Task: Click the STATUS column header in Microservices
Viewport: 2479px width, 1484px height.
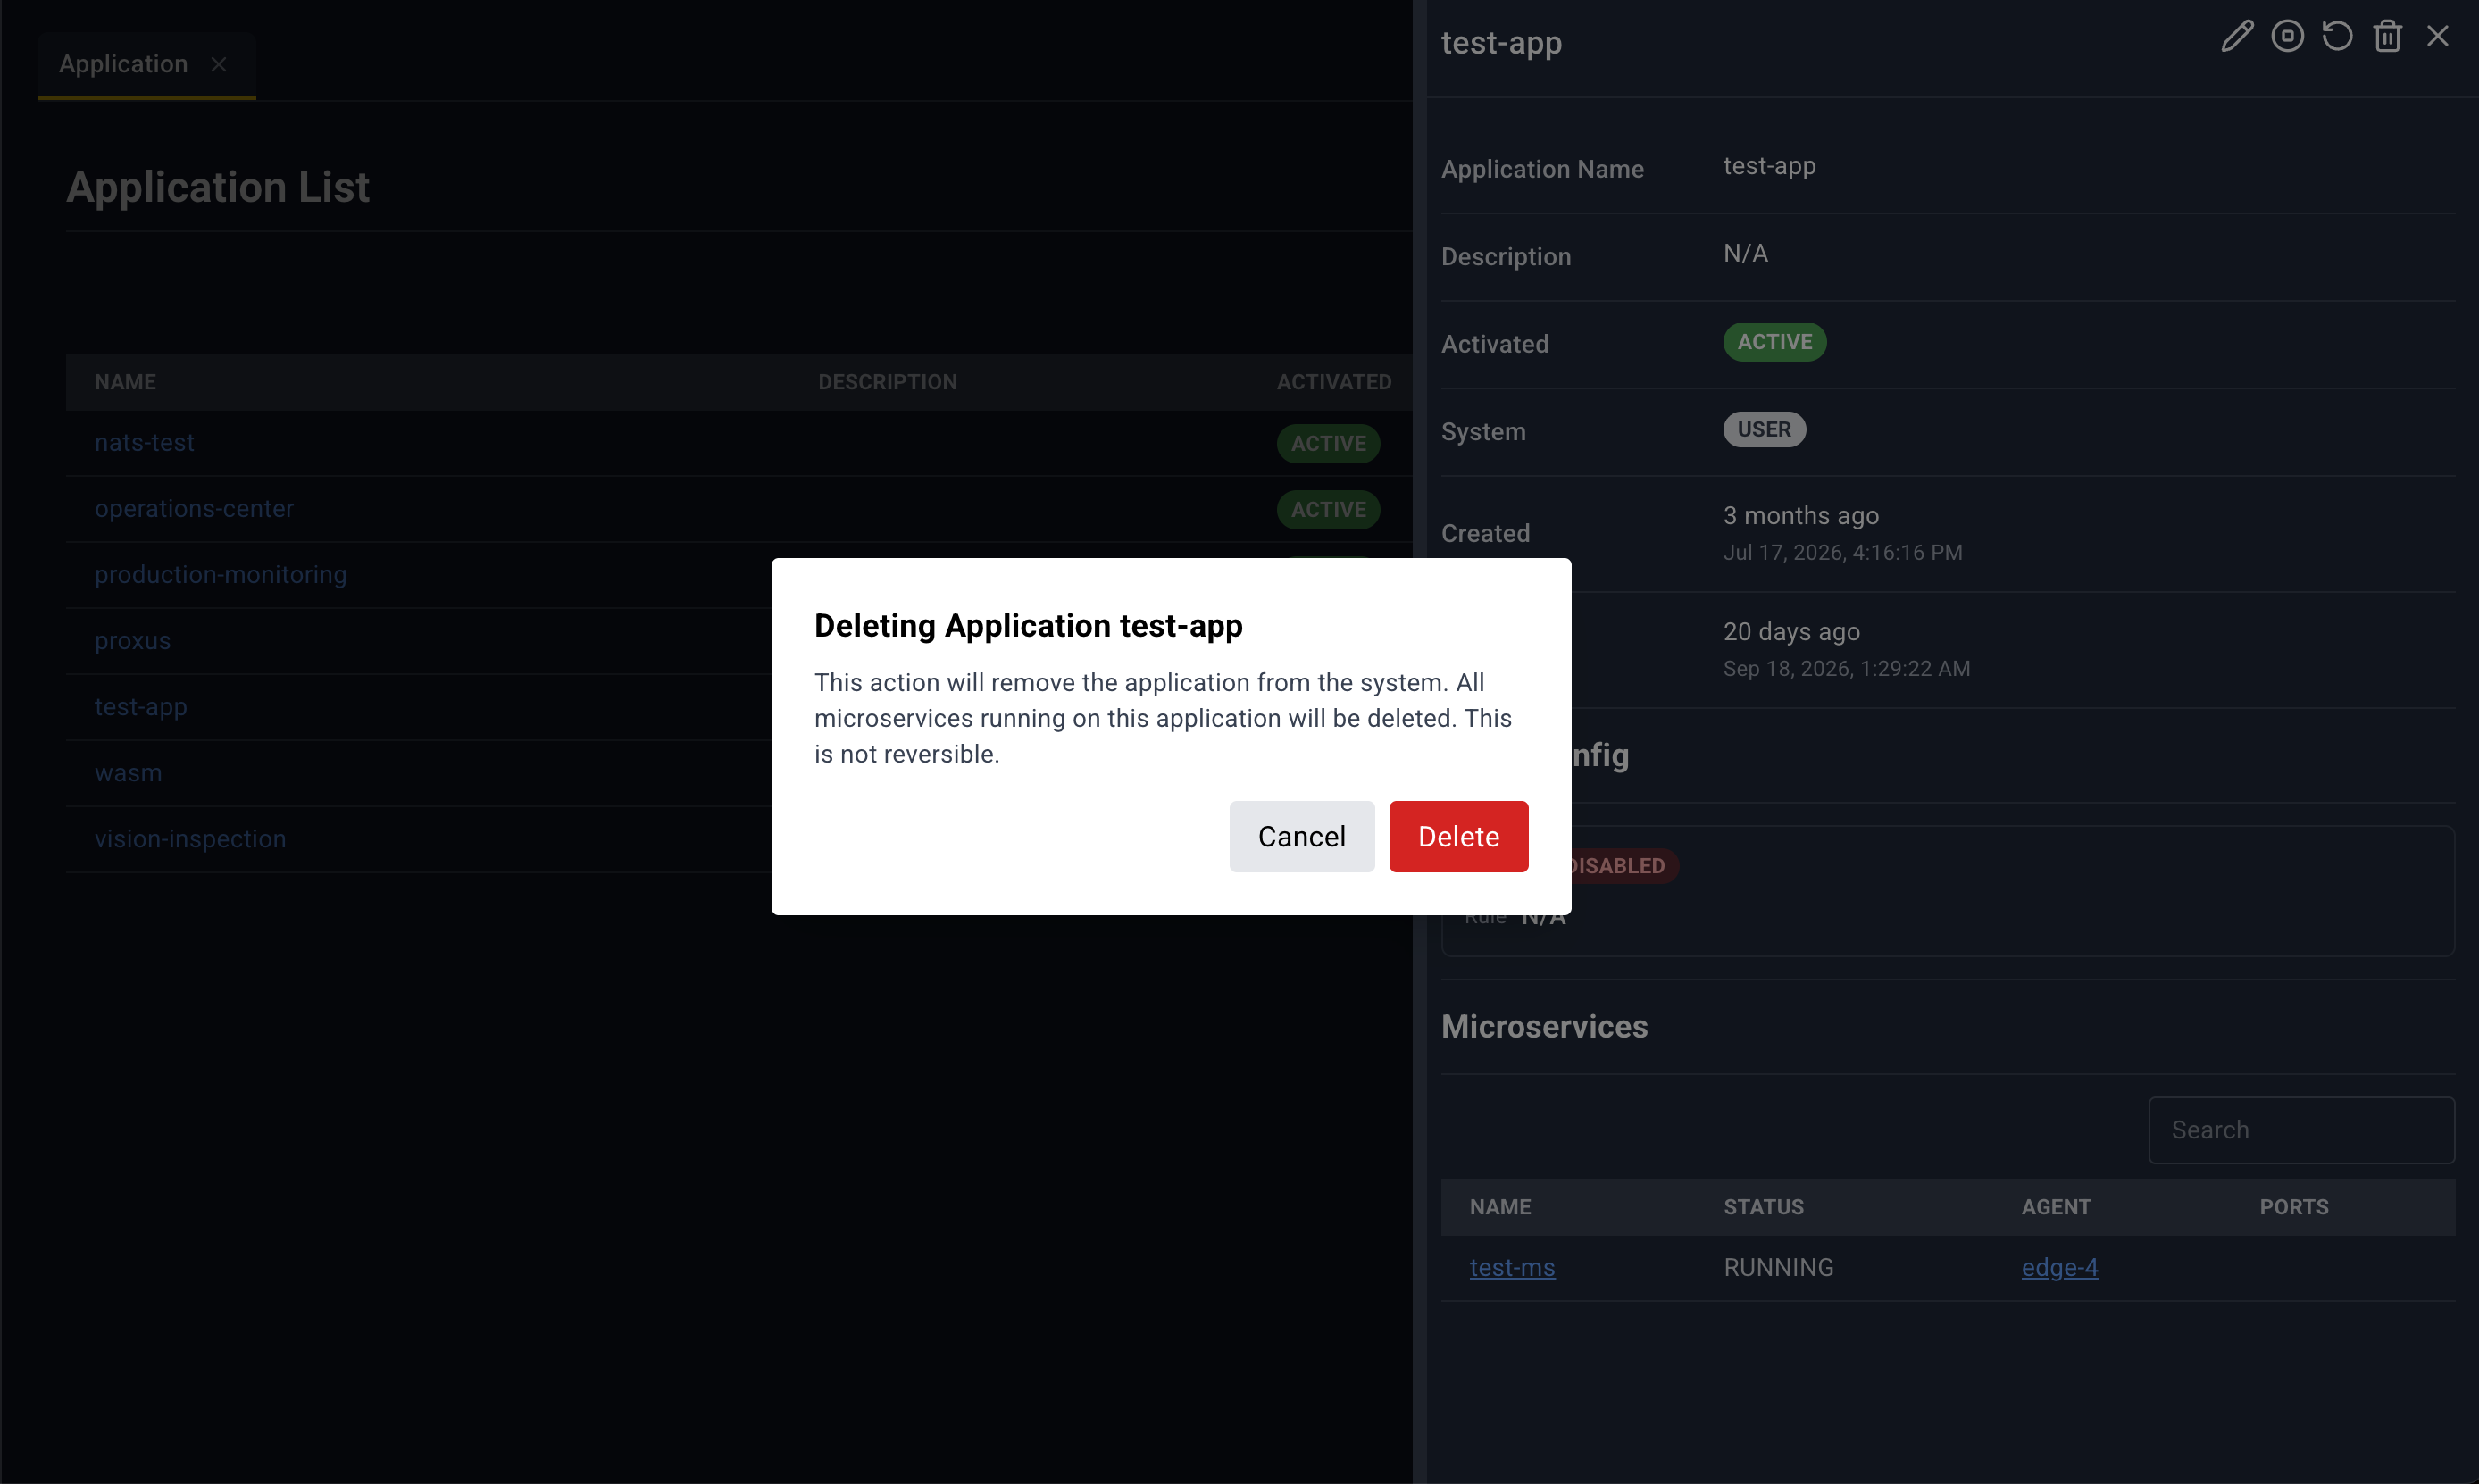Action: (x=1763, y=1207)
